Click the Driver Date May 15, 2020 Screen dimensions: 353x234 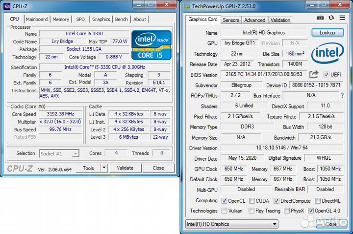pos(242,158)
